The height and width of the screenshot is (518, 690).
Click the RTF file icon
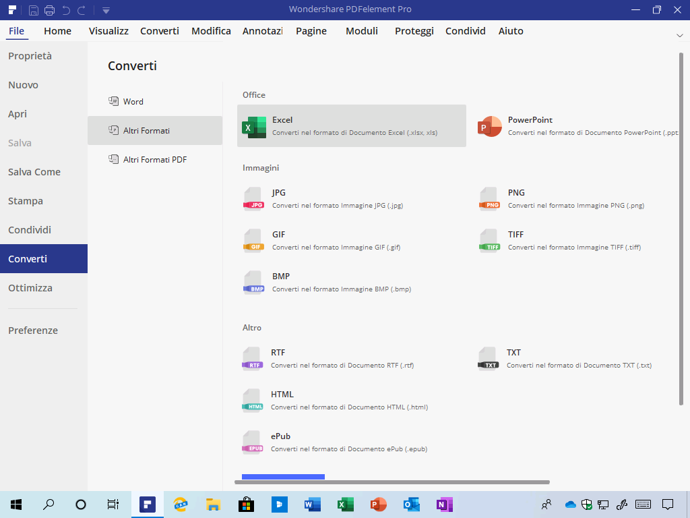pos(253,359)
